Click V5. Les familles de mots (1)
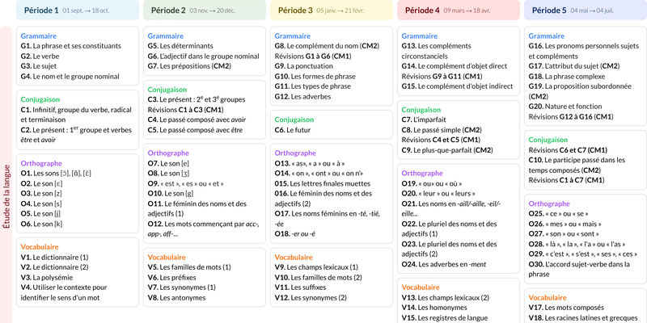The image size is (647, 323). 189,267
